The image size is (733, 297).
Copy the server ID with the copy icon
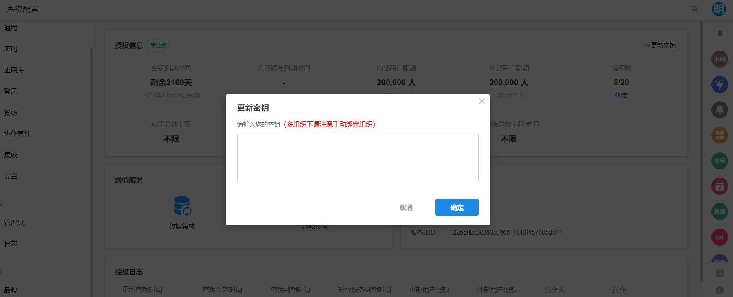559,232
